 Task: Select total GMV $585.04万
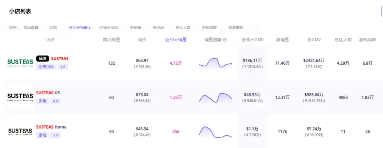point(314,94)
